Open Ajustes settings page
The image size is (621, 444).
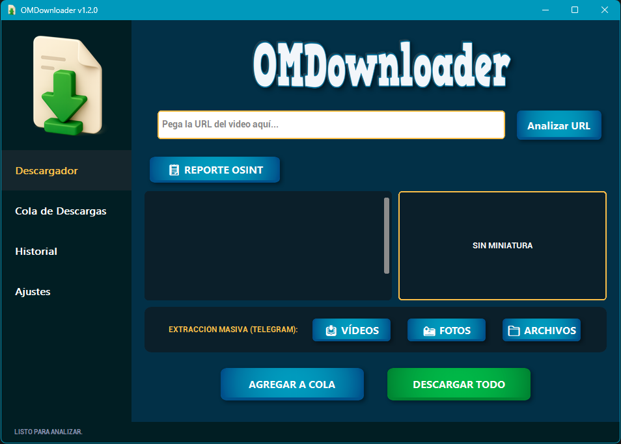click(66, 291)
